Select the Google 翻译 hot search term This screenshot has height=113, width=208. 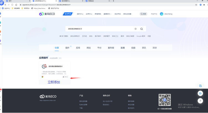141,36
